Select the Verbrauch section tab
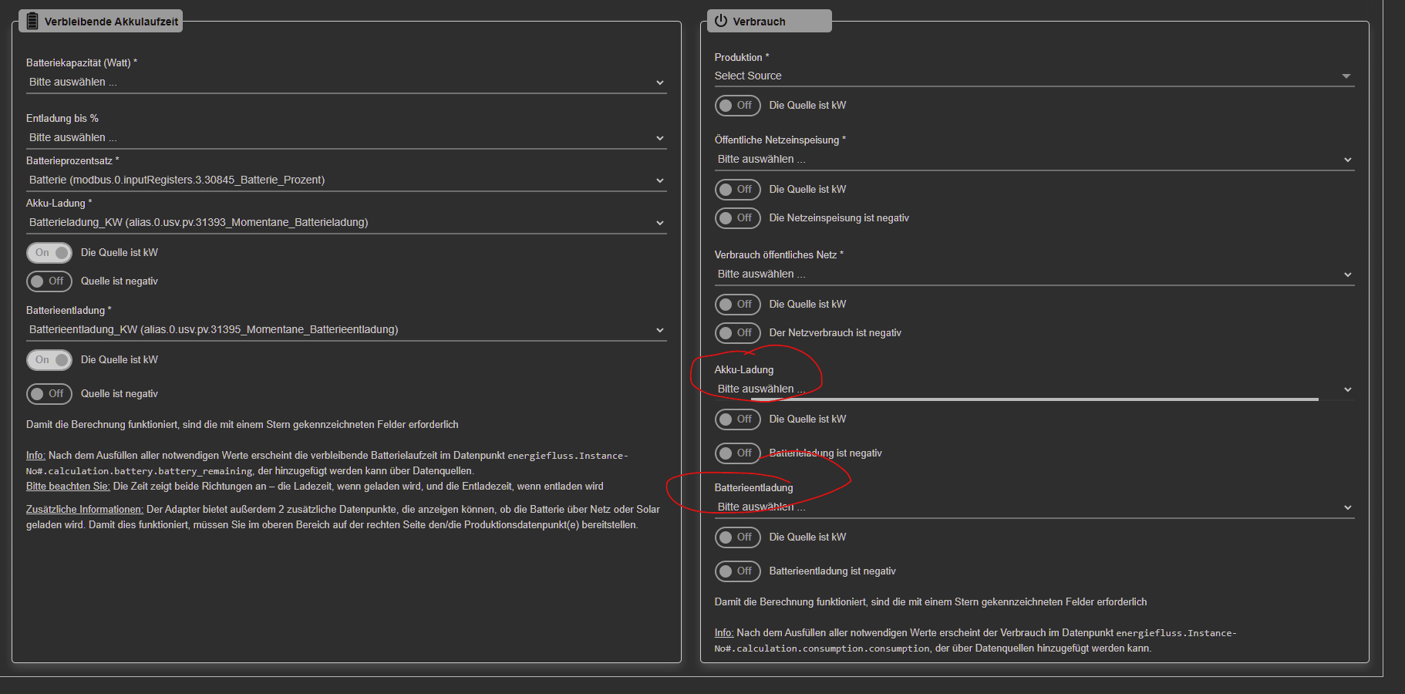The image size is (1405, 694). [770, 21]
